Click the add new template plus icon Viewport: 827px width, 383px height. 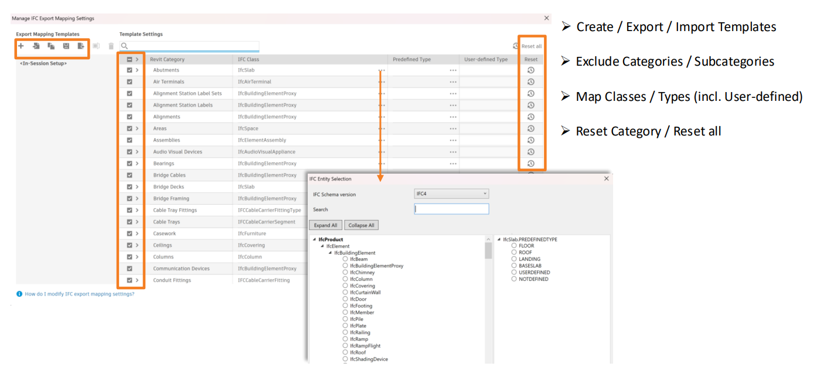[x=21, y=46]
